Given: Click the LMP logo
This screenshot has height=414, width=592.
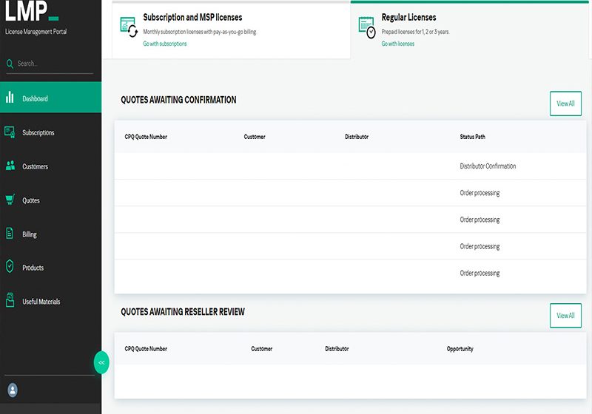Looking at the screenshot, I should click(x=32, y=10).
